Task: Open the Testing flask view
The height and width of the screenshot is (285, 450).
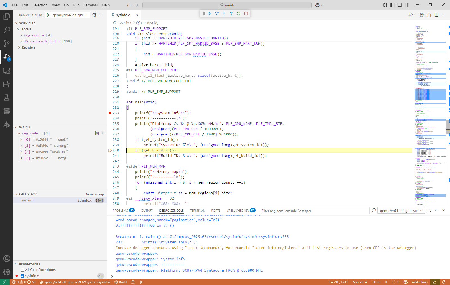Action: [7, 98]
